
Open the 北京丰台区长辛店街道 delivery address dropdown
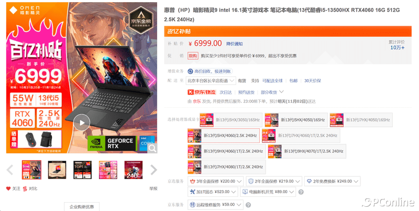pyautogui.click(x=211, y=81)
